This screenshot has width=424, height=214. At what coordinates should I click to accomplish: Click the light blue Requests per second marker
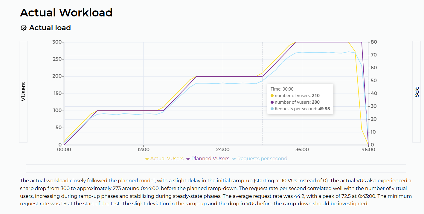[234, 159]
